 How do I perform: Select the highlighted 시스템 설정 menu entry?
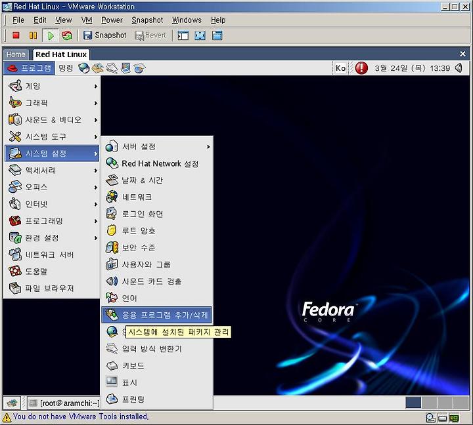point(52,153)
